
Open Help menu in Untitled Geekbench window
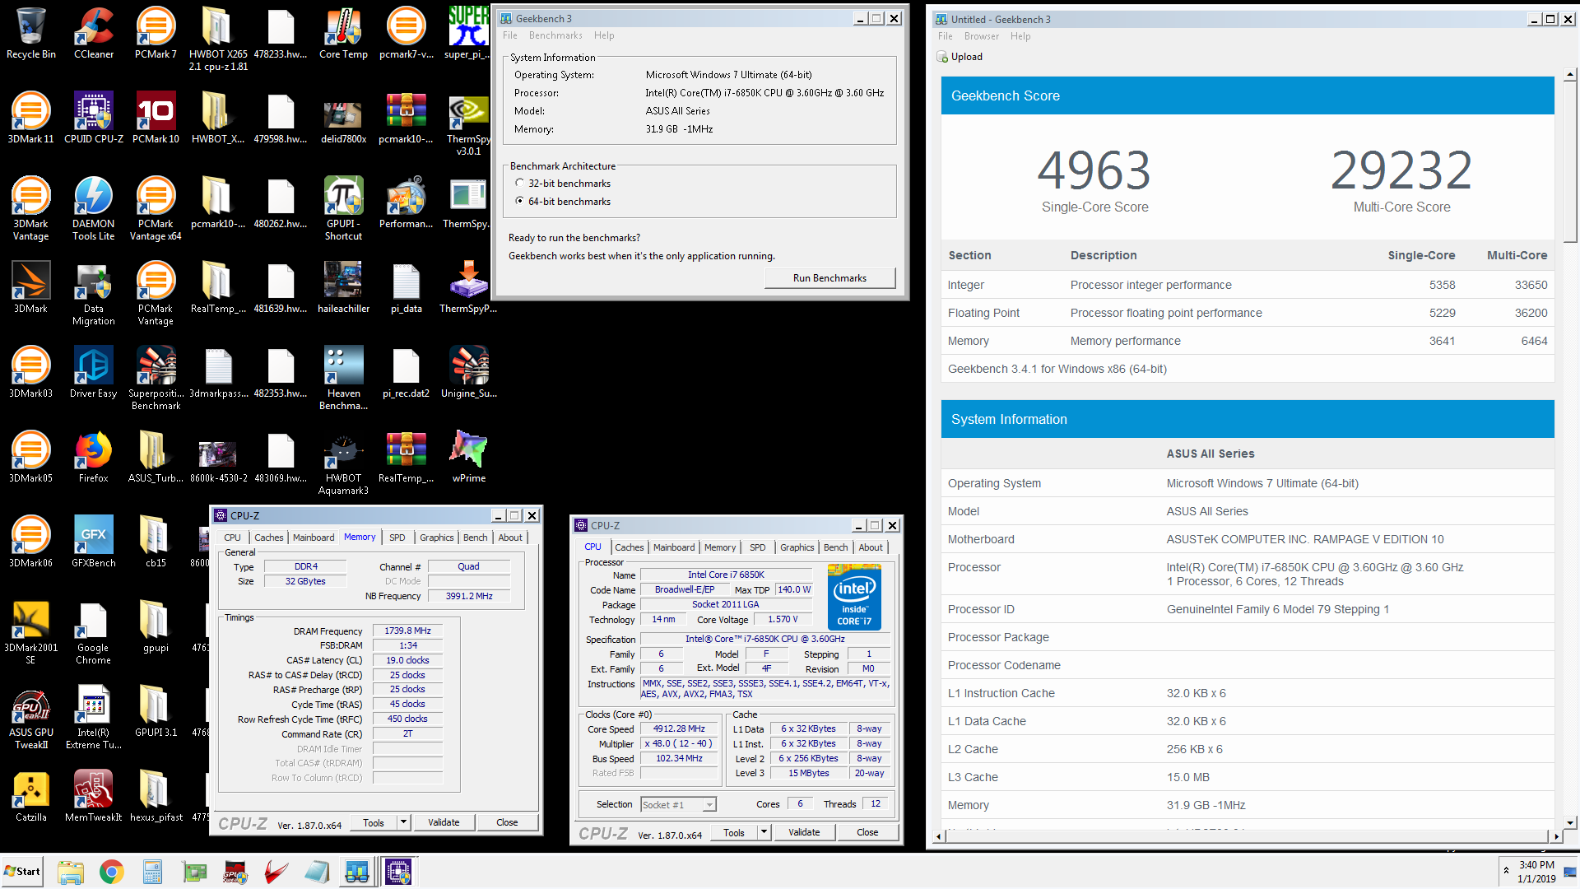(x=1020, y=36)
